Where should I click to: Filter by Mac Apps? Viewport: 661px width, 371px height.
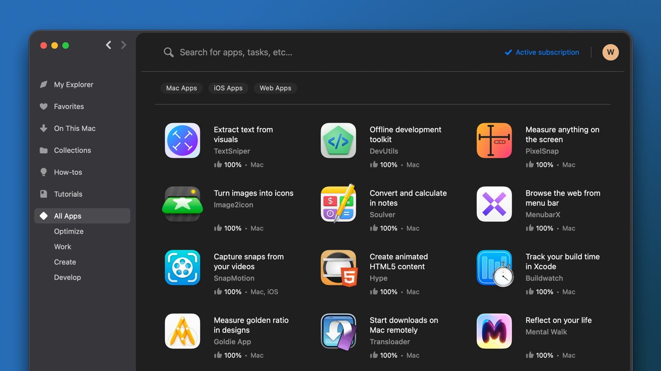[181, 88]
